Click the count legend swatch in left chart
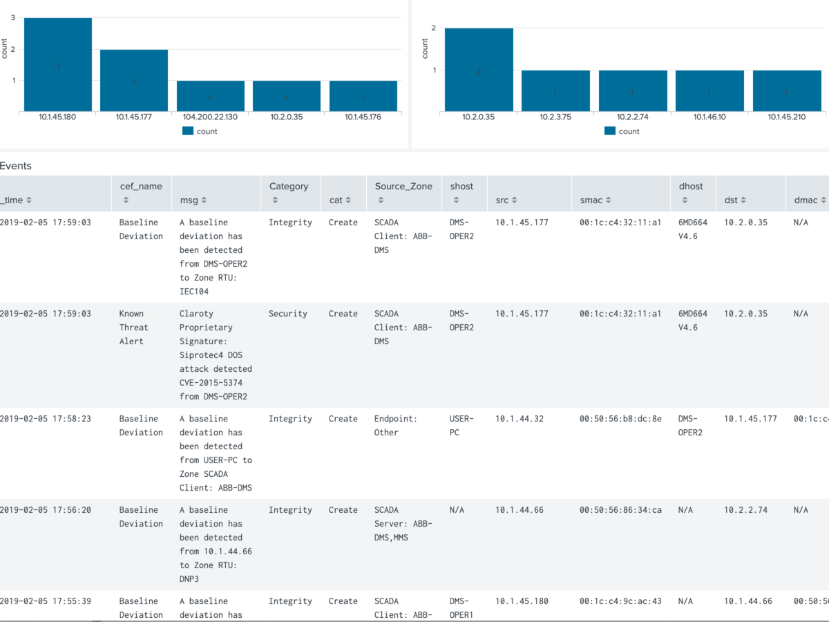This screenshot has width=829, height=622. (x=187, y=131)
